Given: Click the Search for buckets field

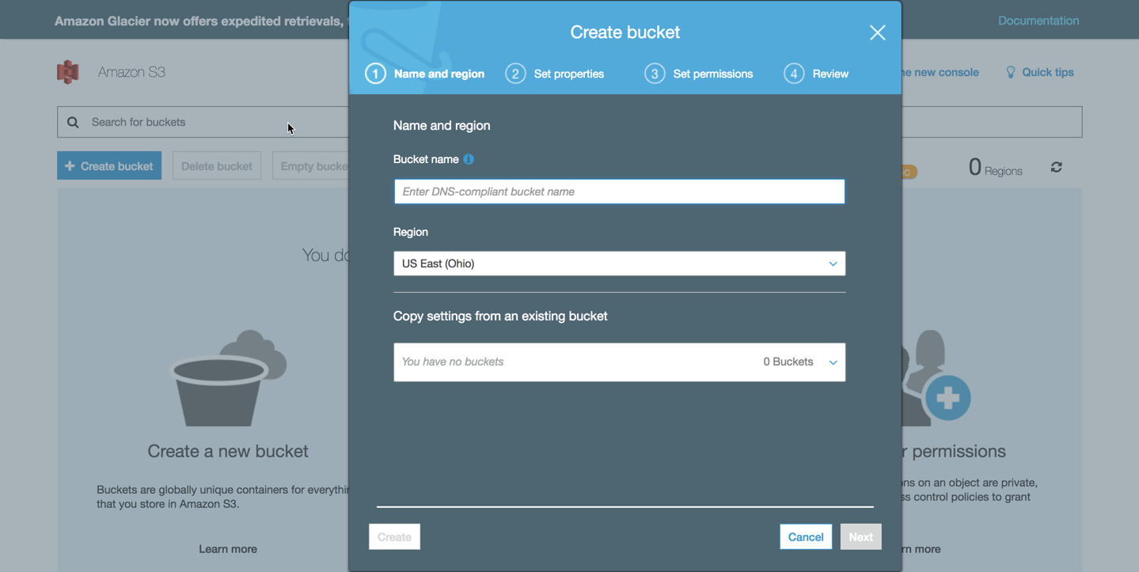Looking at the screenshot, I should tap(203, 122).
